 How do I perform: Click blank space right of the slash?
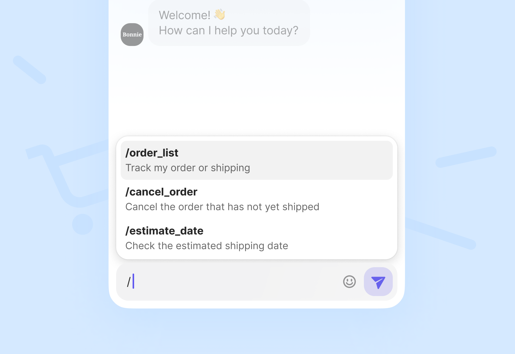click(x=218, y=282)
